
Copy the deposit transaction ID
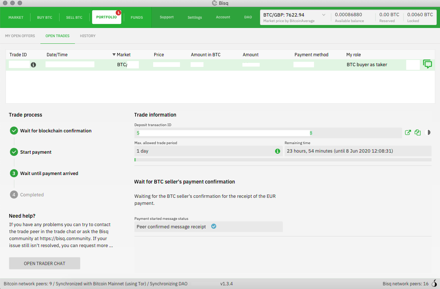[x=418, y=133]
